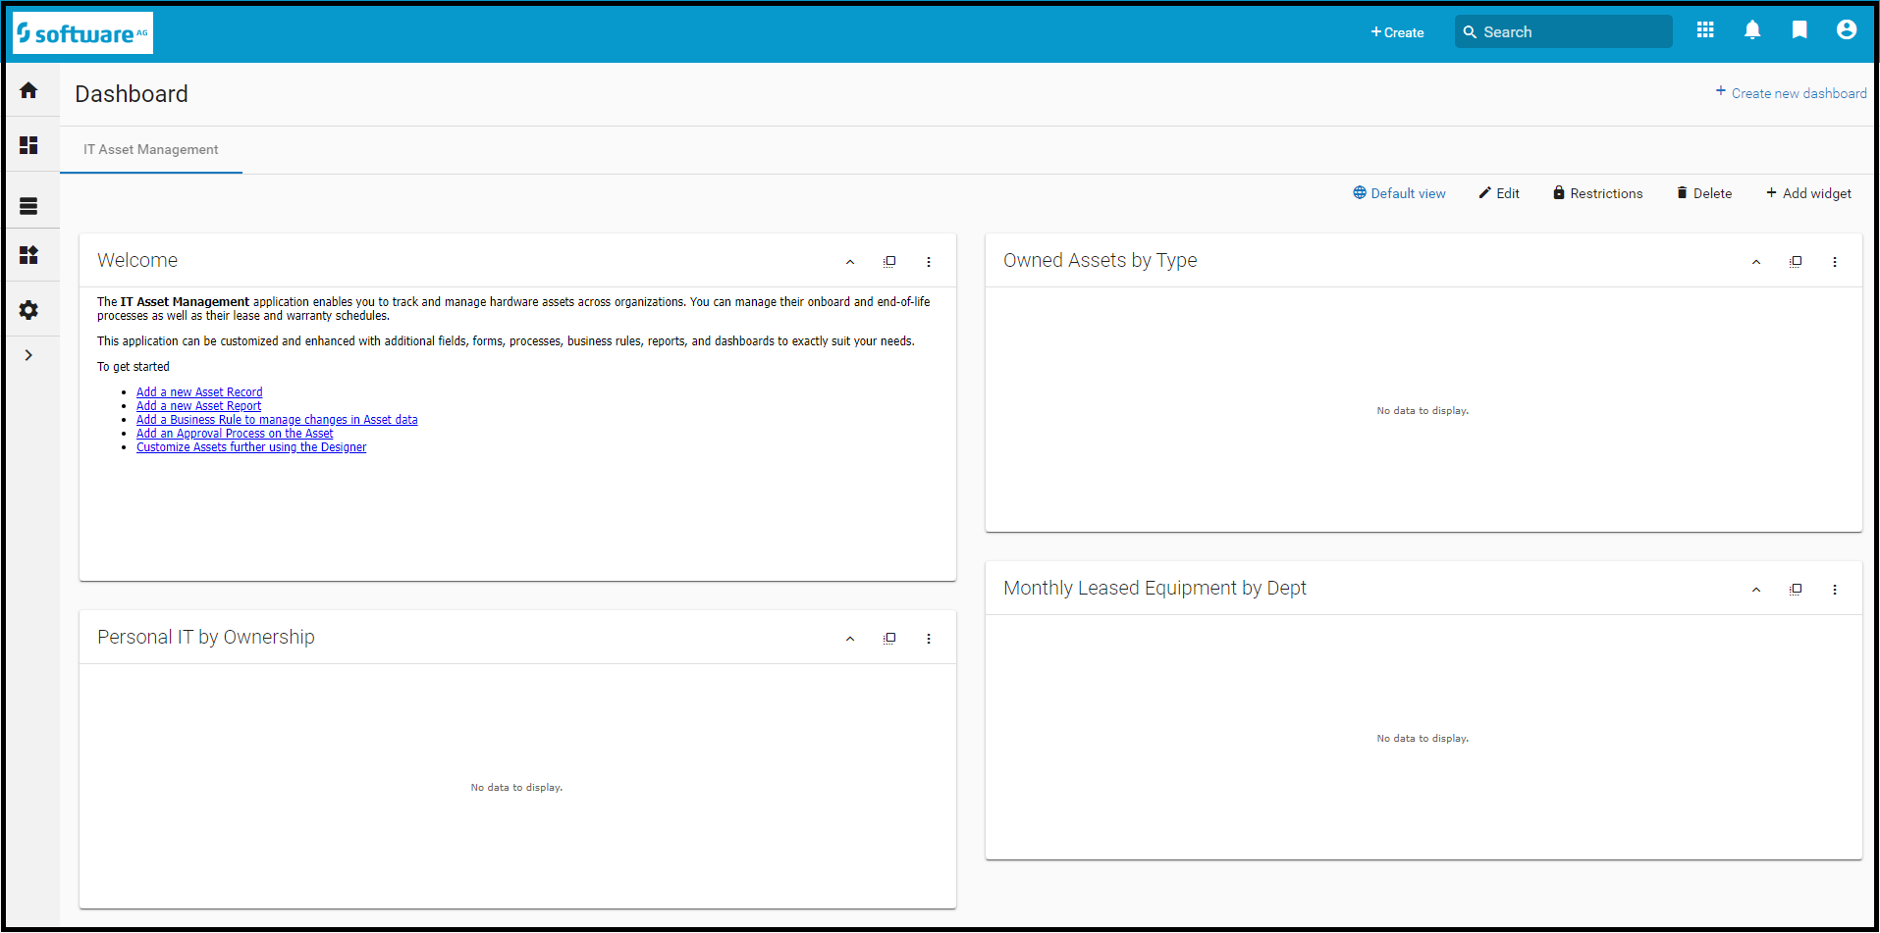Click the Personal IT by Ownership title

tap(206, 637)
